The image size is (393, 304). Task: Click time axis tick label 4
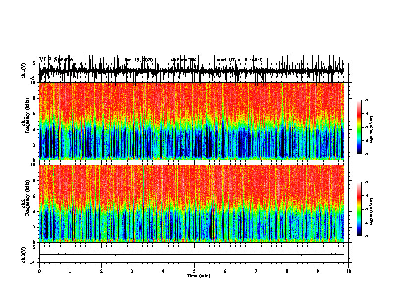163,271
